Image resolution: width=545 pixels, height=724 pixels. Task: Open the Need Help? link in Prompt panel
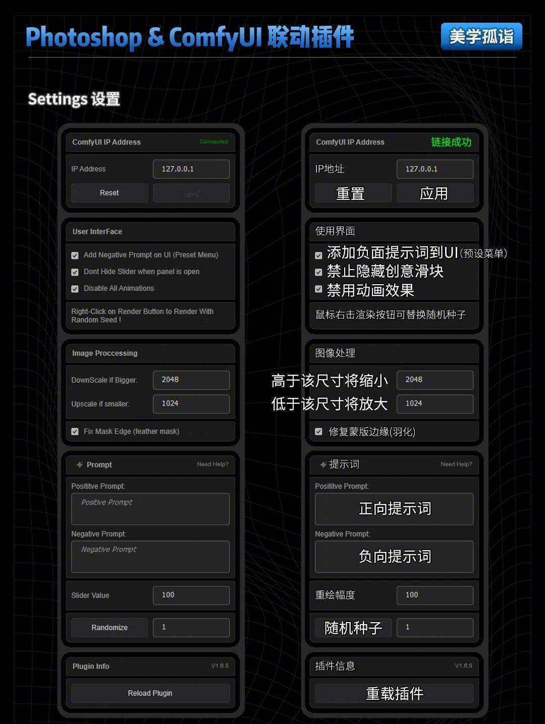pos(212,464)
